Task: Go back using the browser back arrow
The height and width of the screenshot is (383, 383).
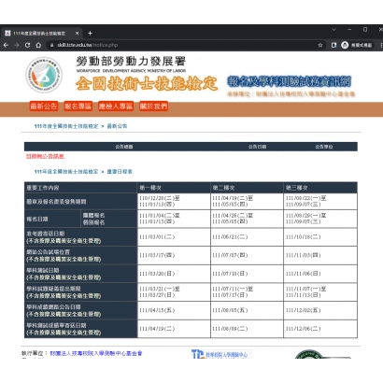Action: pyautogui.click(x=6, y=45)
